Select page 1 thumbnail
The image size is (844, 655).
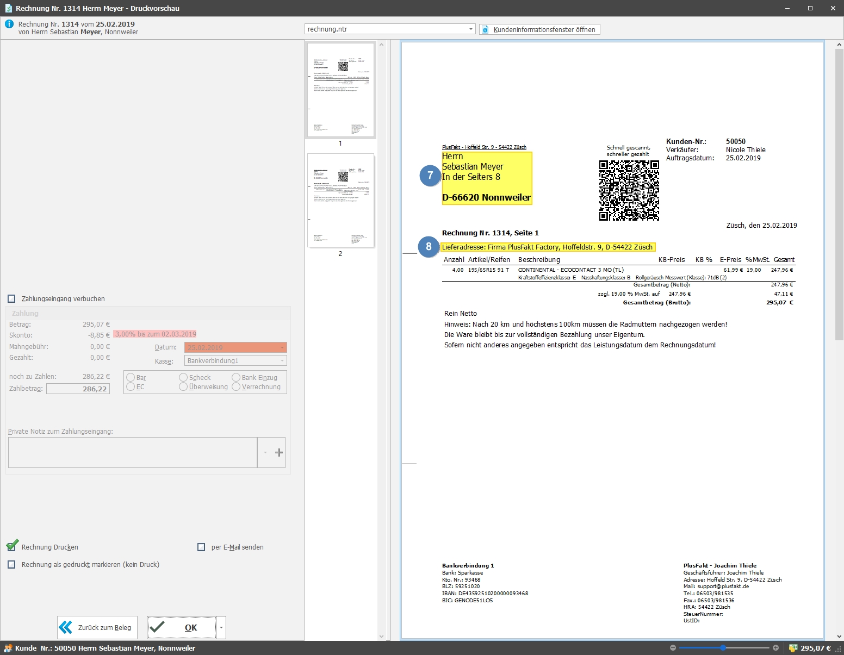pos(340,90)
